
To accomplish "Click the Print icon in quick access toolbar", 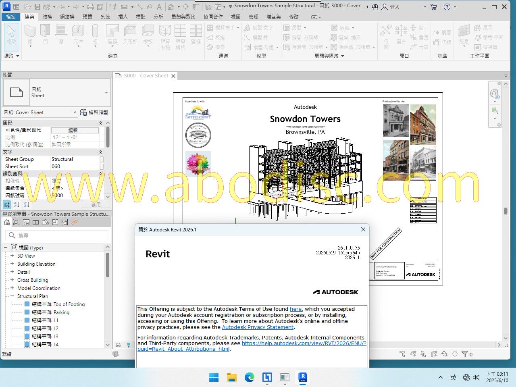I will point(91,7).
